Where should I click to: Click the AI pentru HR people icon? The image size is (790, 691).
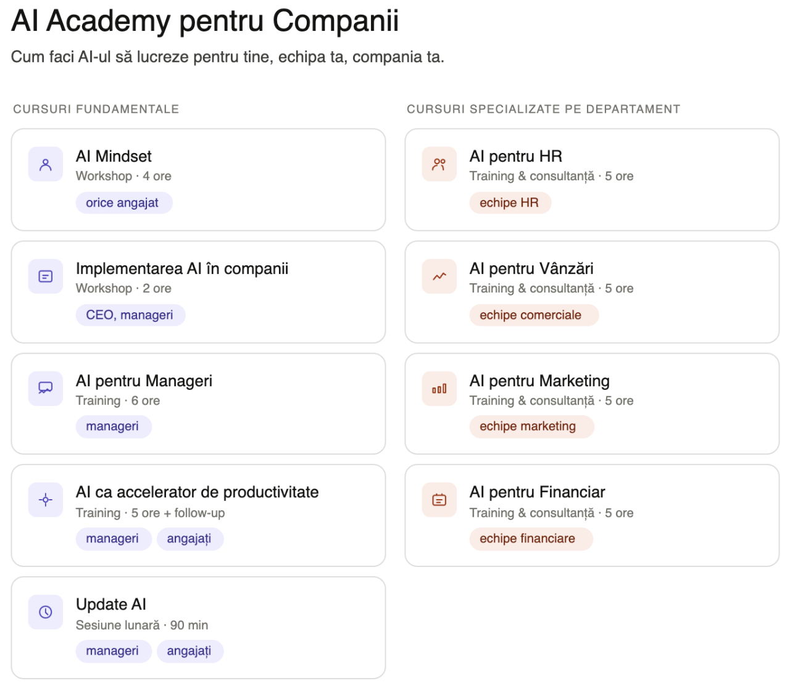point(439,164)
